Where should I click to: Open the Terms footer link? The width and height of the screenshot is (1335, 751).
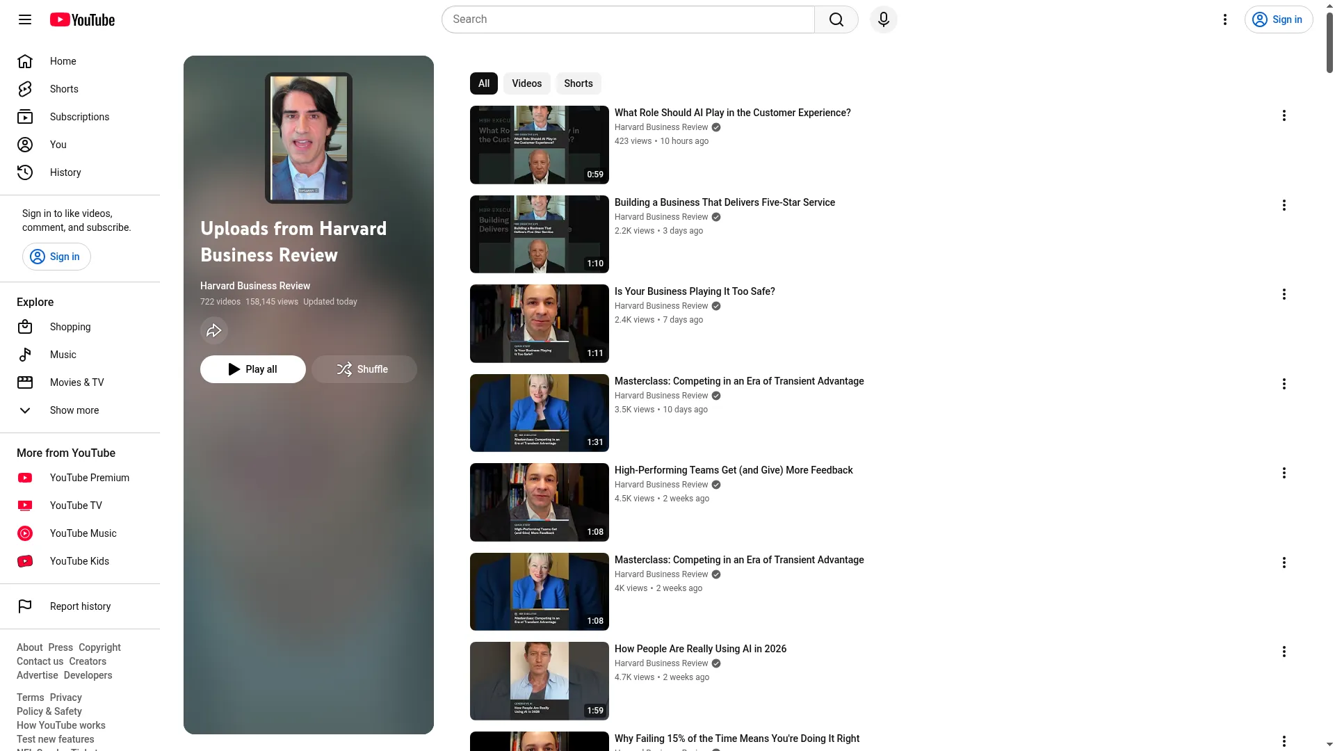[31, 697]
